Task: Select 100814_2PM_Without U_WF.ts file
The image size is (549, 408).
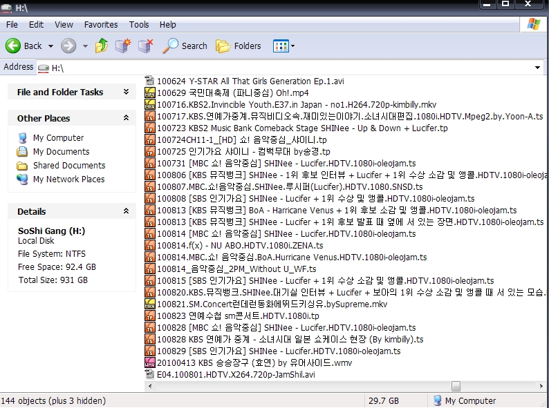Action: coord(236,269)
